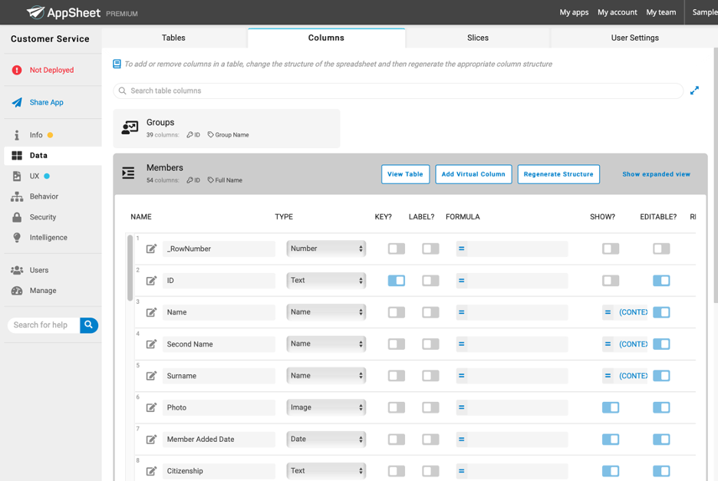
Task: Click the AppSheet paper plane logo
Action: pos(35,12)
